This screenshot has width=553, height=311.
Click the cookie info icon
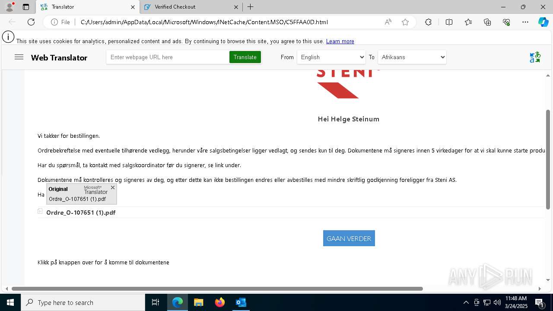[x=8, y=37]
